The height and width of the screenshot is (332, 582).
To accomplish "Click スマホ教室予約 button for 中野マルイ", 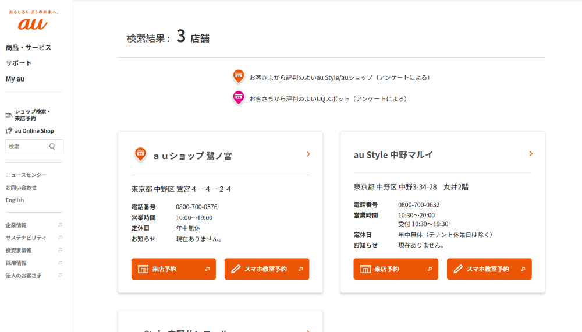I will point(489,269).
